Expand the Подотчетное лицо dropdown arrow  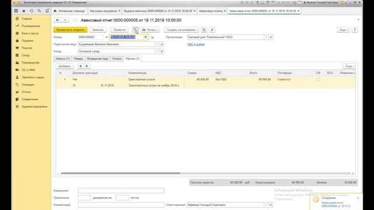tap(157, 44)
